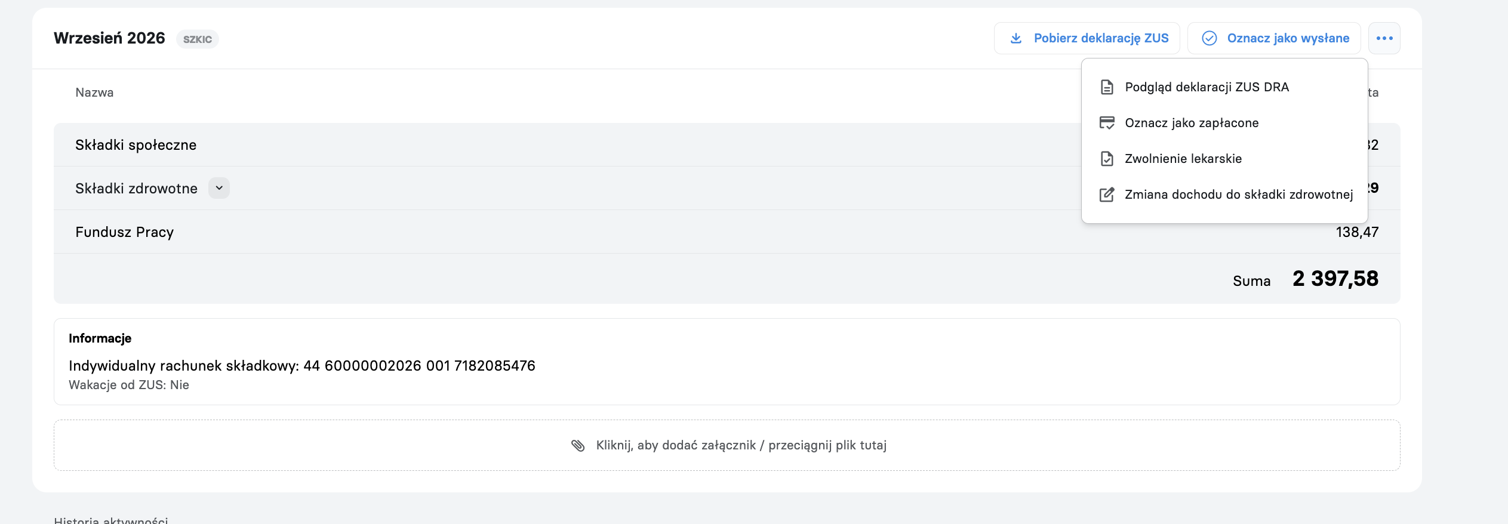Click the card icon next to Oznacz jako zapłacone
The height and width of the screenshot is (524, 1508).
click(x=1107, y=123)
